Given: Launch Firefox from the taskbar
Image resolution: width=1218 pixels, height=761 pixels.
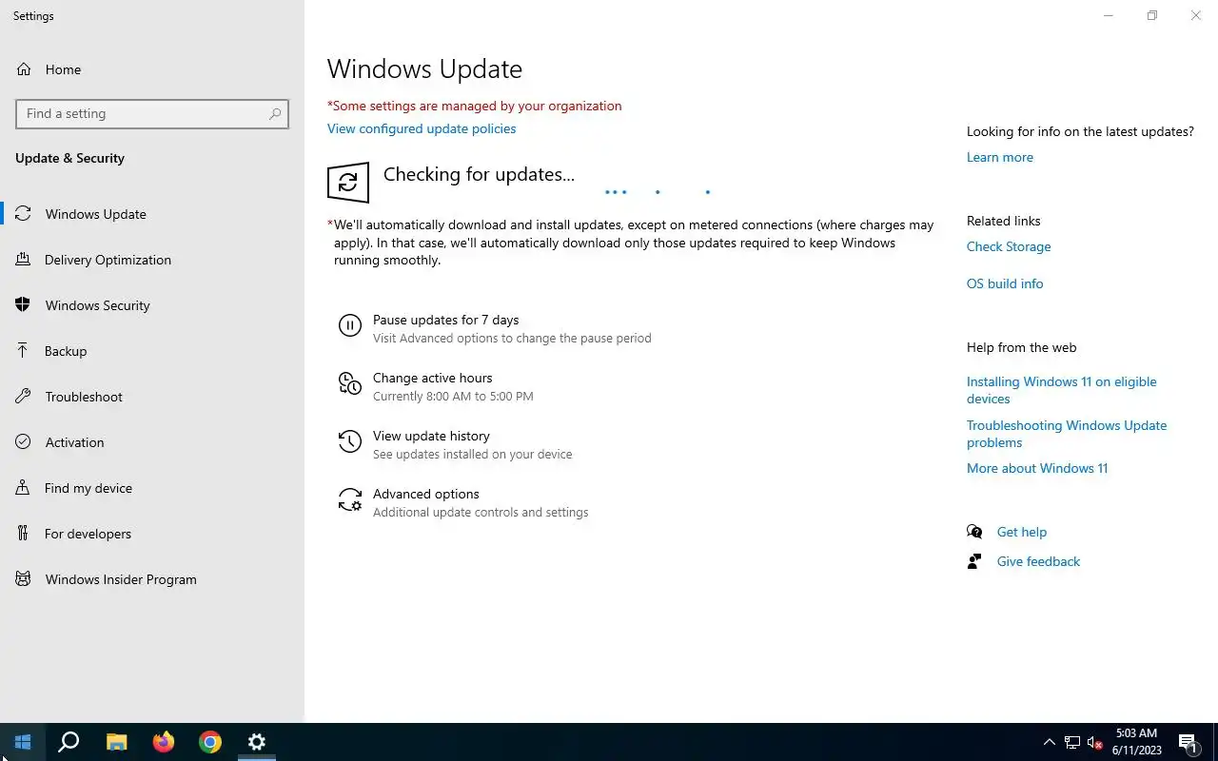Looking at the screenshot, I should [x=164, y=742].
